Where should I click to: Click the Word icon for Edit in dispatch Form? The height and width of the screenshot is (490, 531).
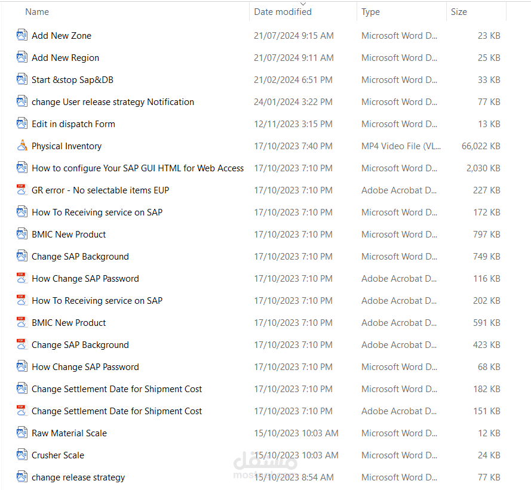22,124
